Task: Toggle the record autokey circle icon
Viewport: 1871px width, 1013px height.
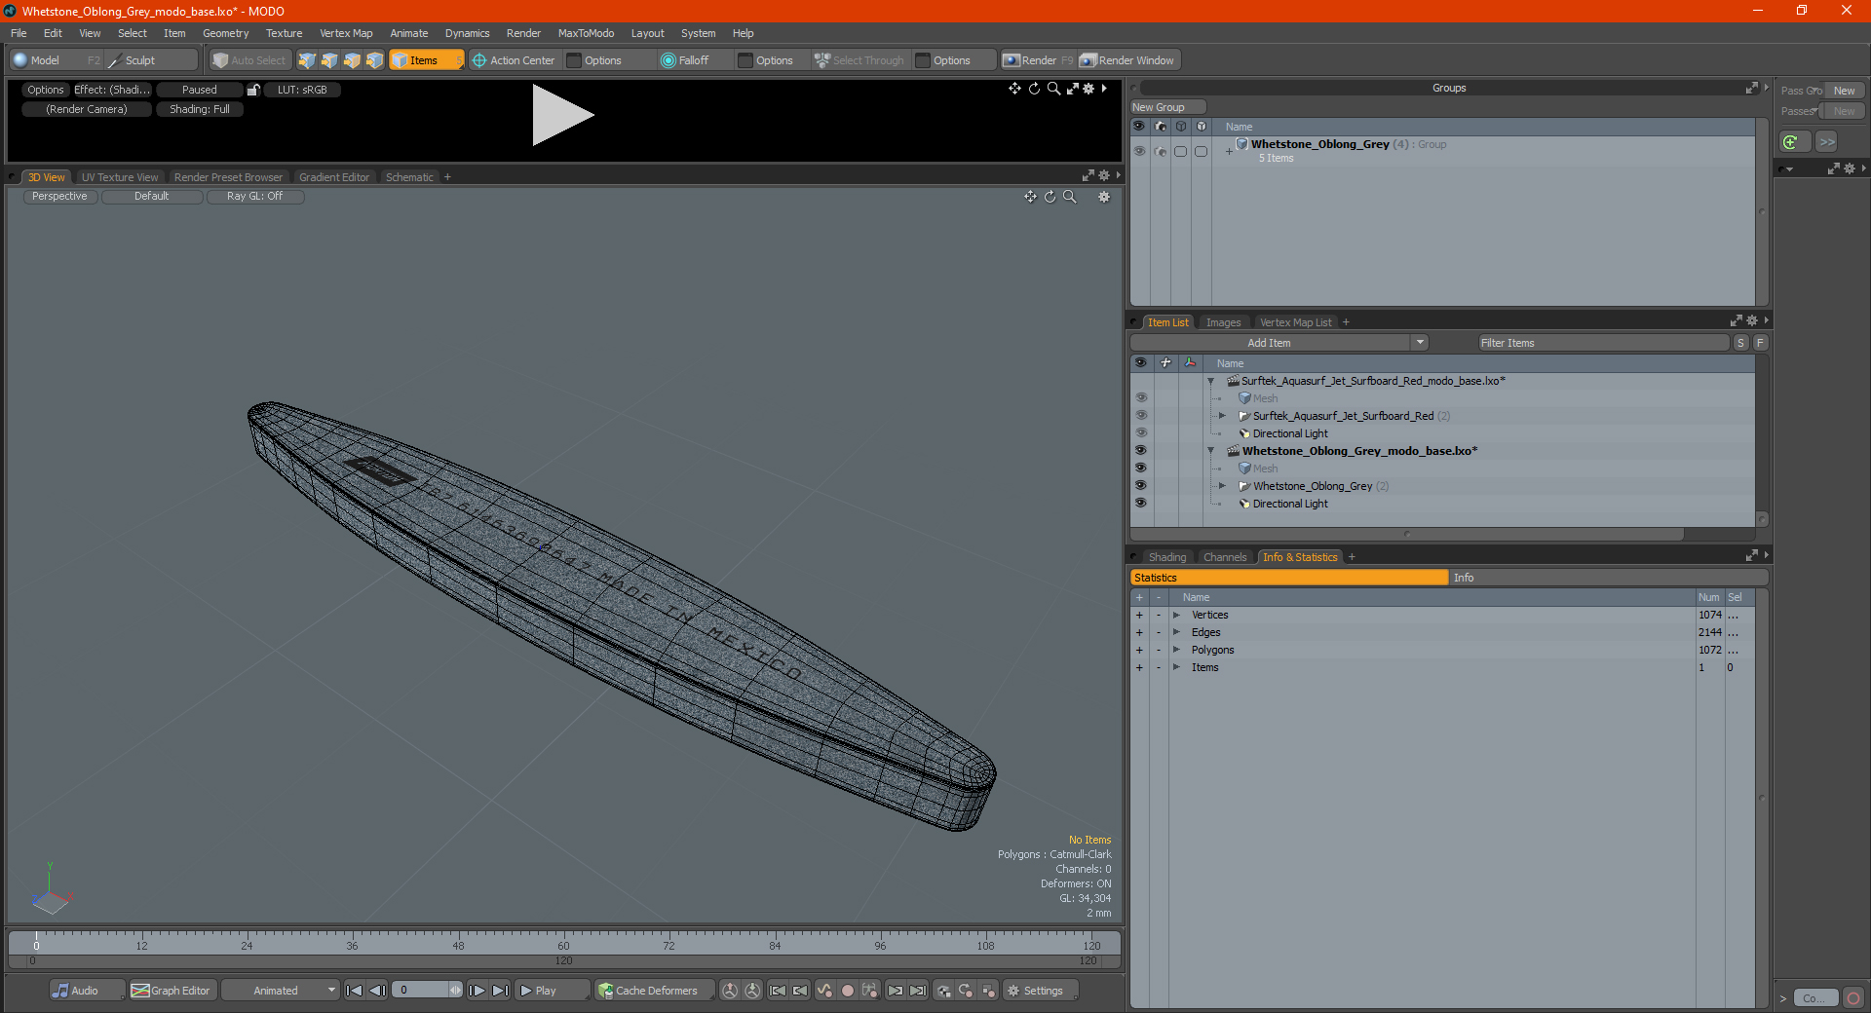Action: click(x=848, y=991)
